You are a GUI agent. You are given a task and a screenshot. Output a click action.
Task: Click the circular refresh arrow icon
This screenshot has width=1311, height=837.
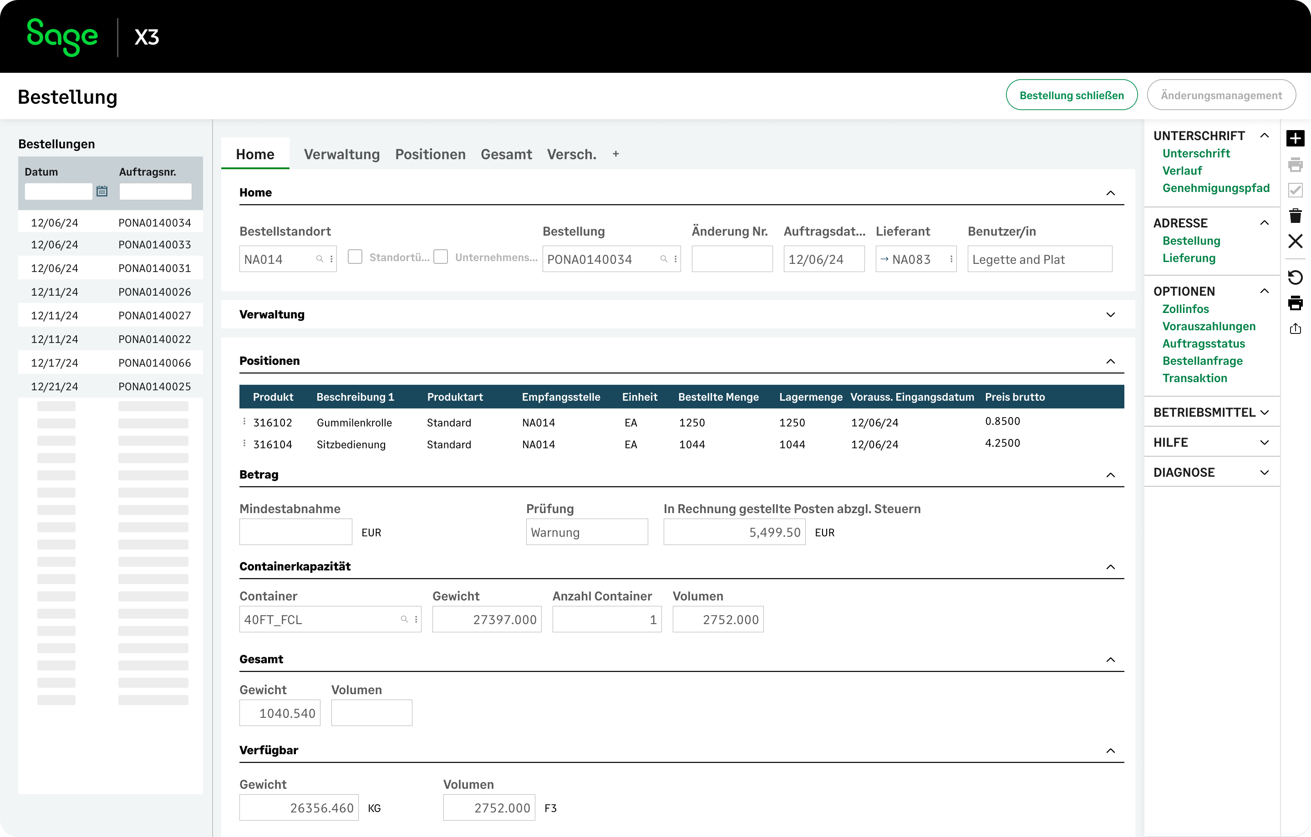pyautogui.click(x=1295, y=277)
